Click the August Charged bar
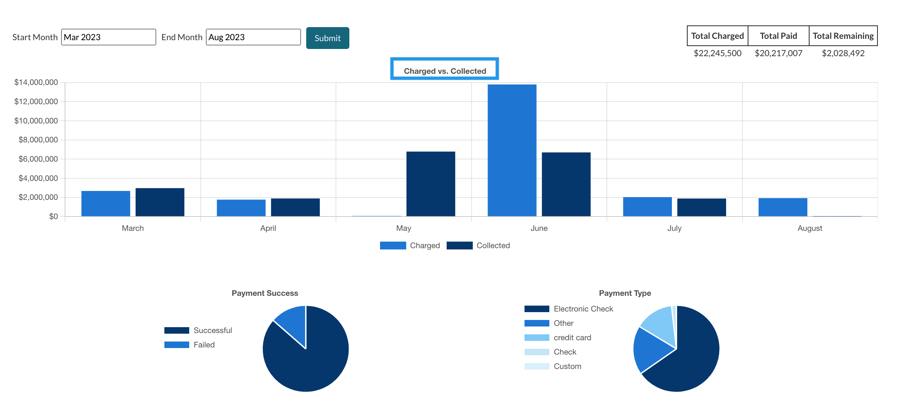The height and width of the screenshot is (414, 900). [783, 207]
